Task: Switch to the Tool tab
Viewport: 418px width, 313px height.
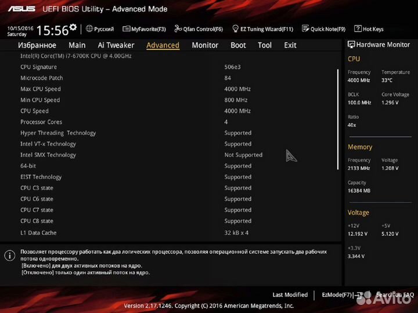Action: [x=265, y=45]
